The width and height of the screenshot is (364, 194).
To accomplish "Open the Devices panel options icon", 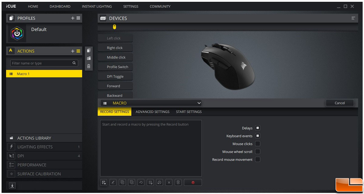I will coord(353,18).
